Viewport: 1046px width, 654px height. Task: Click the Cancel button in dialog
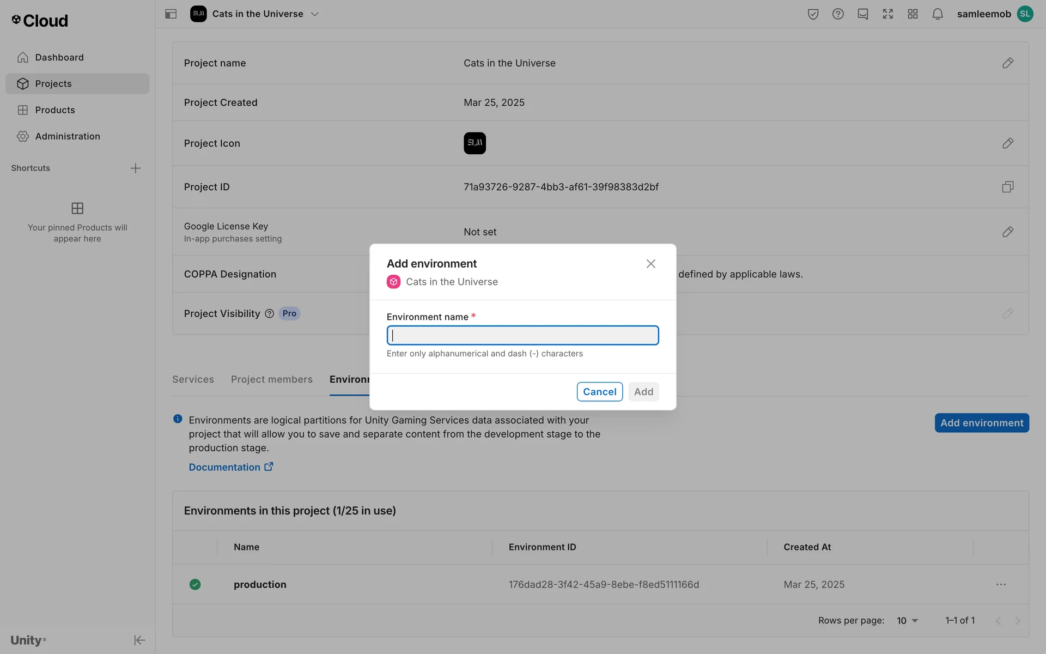(x=599, y=392)
